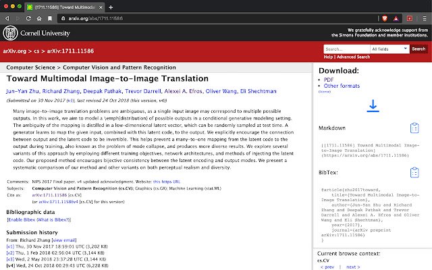Open [v1] submission history link

(x=10, y=246)
